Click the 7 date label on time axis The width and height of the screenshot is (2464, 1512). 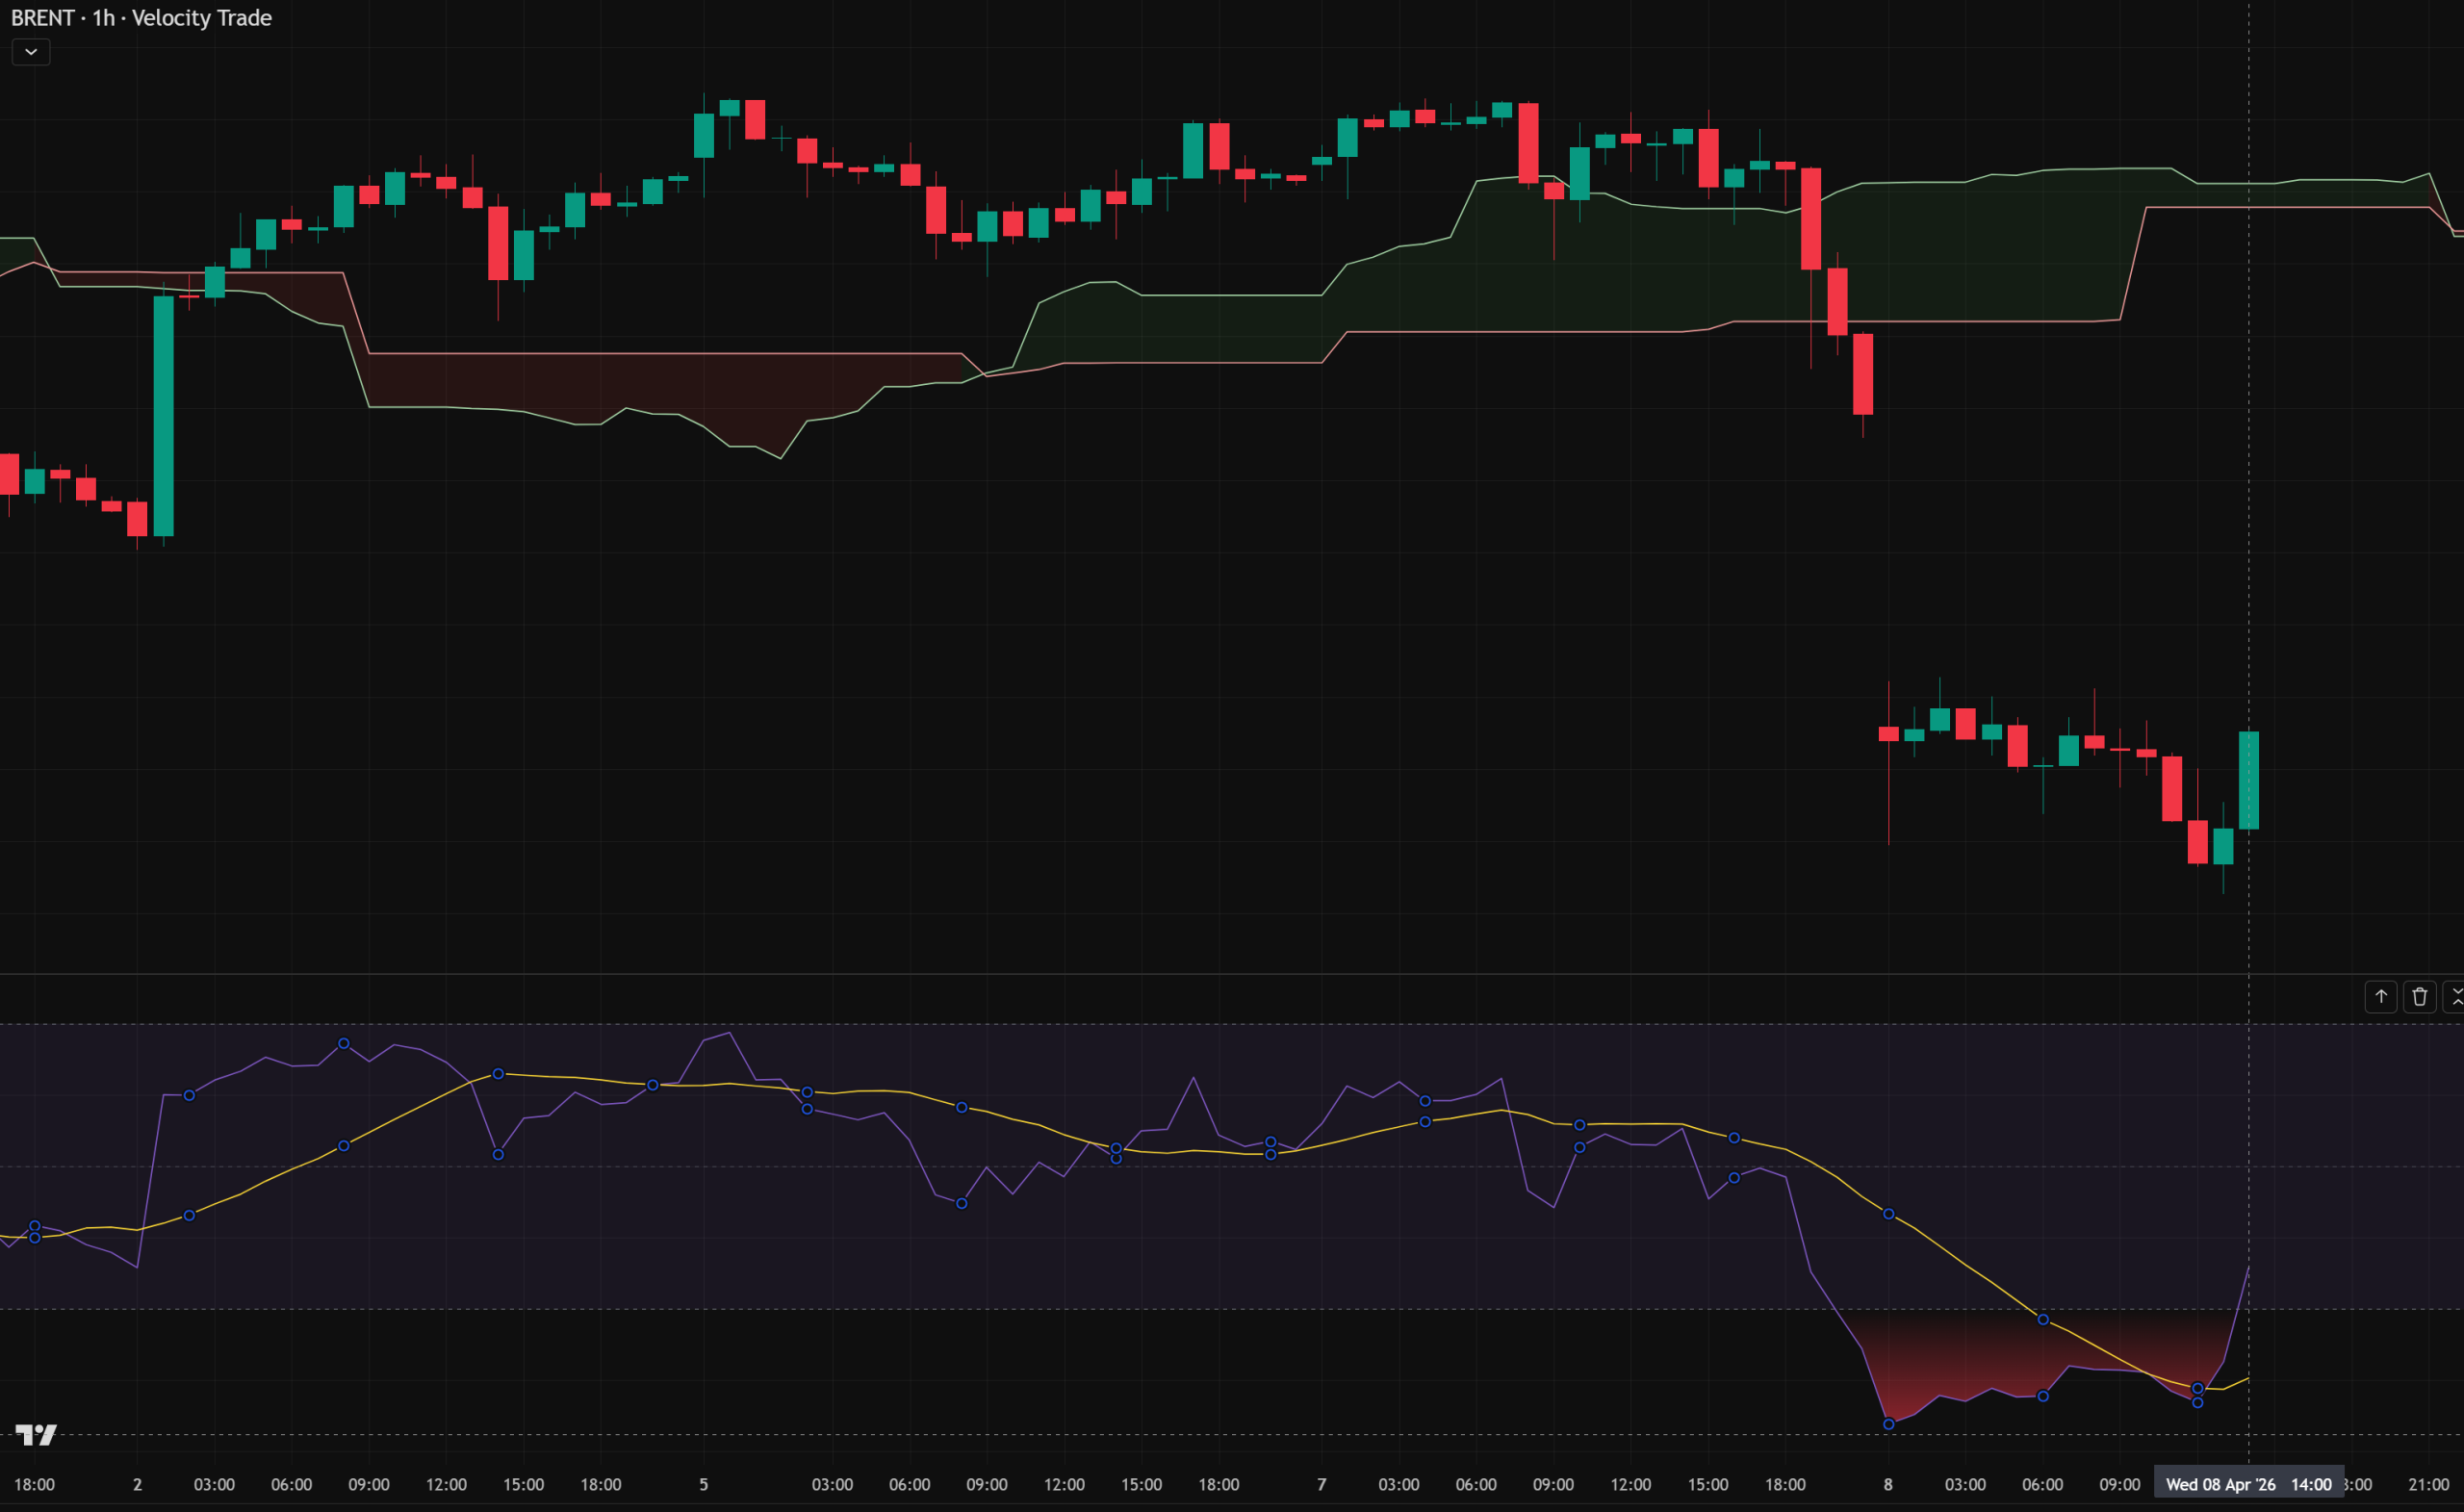1321,1485
